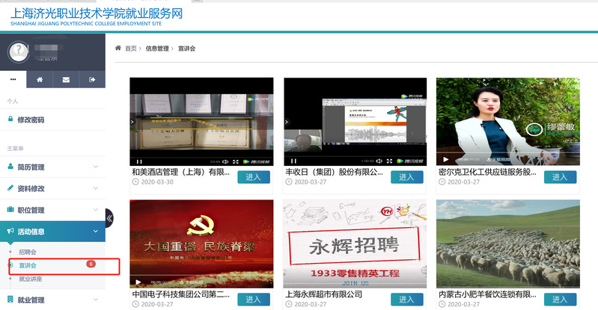Open 修改密码 in sidebar

(30, 120)
